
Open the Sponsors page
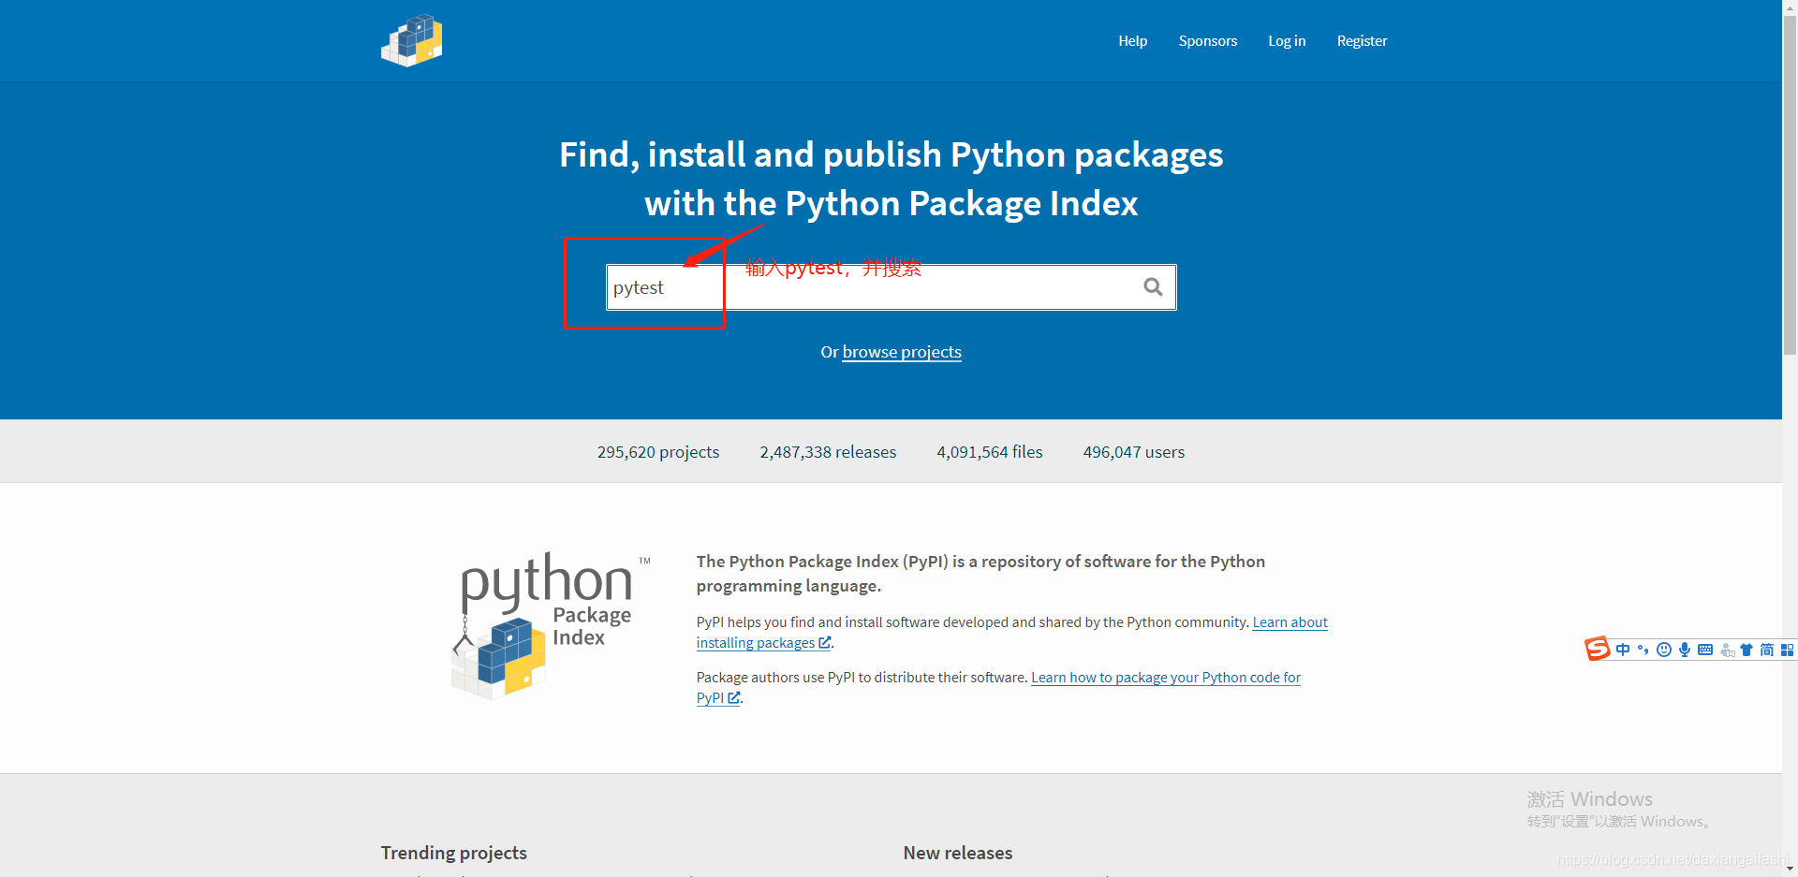click(1208, 40)
